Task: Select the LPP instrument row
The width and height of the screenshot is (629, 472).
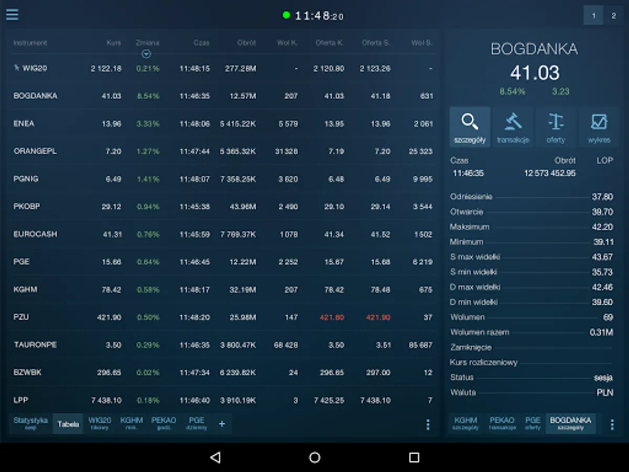Action: (223, 400)
